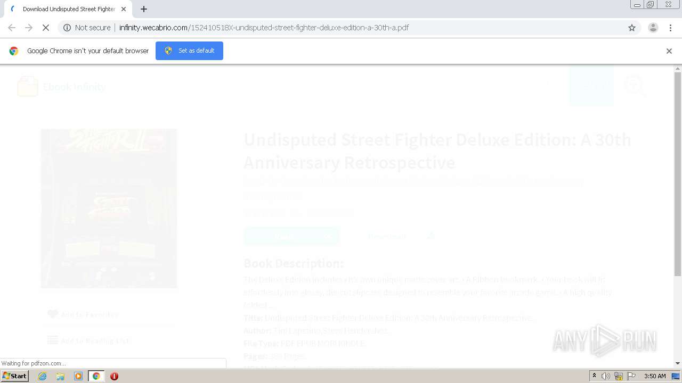This screenshot has height=383, width=682.
Task: Click the page vertical scrollbar thumb
Action: tap(678, 173)
